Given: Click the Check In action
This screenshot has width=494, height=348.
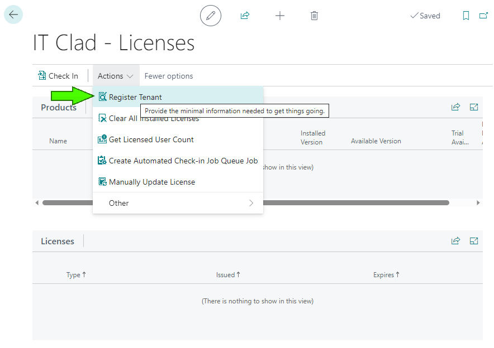Looking at the screenshot, I should 58,76.
